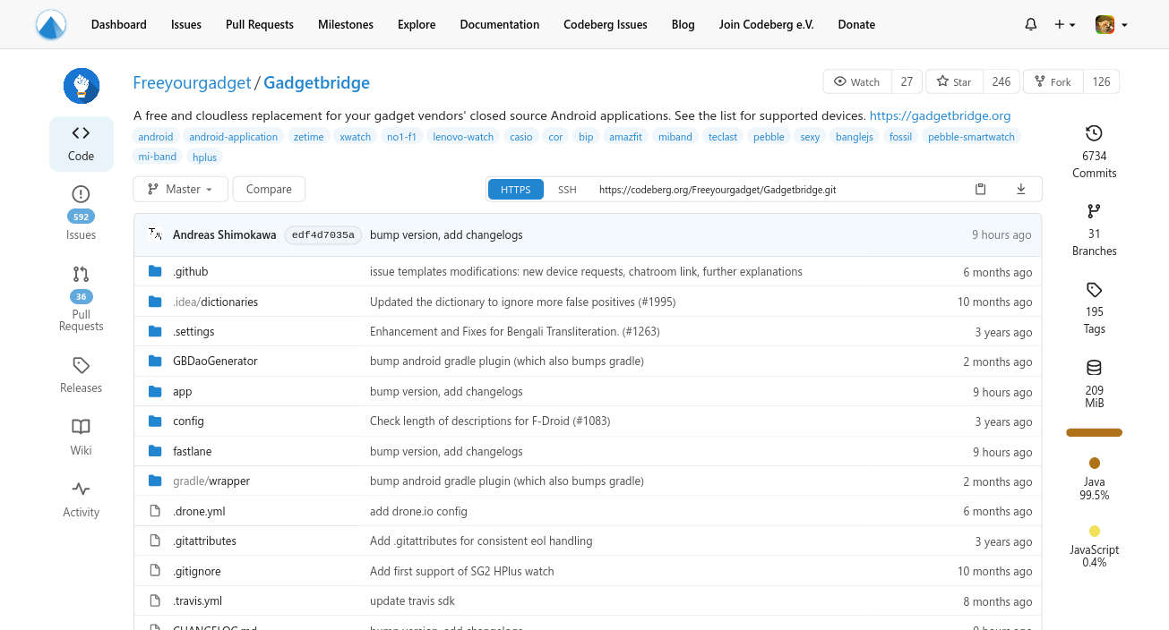
Task: Open the Master branch selector dropdown
Action: click(x=180, y=189)
